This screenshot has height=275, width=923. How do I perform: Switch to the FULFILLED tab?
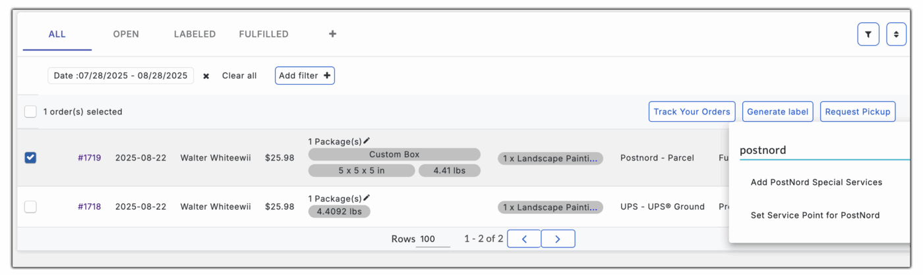point(264,34)
